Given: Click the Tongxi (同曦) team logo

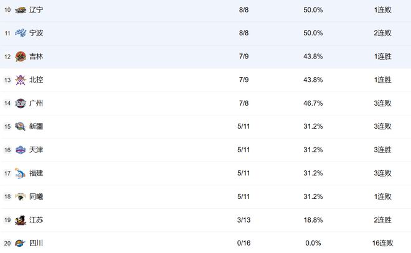Looking at the screenshot, I should pyautogui.click(x=21, y=196).
